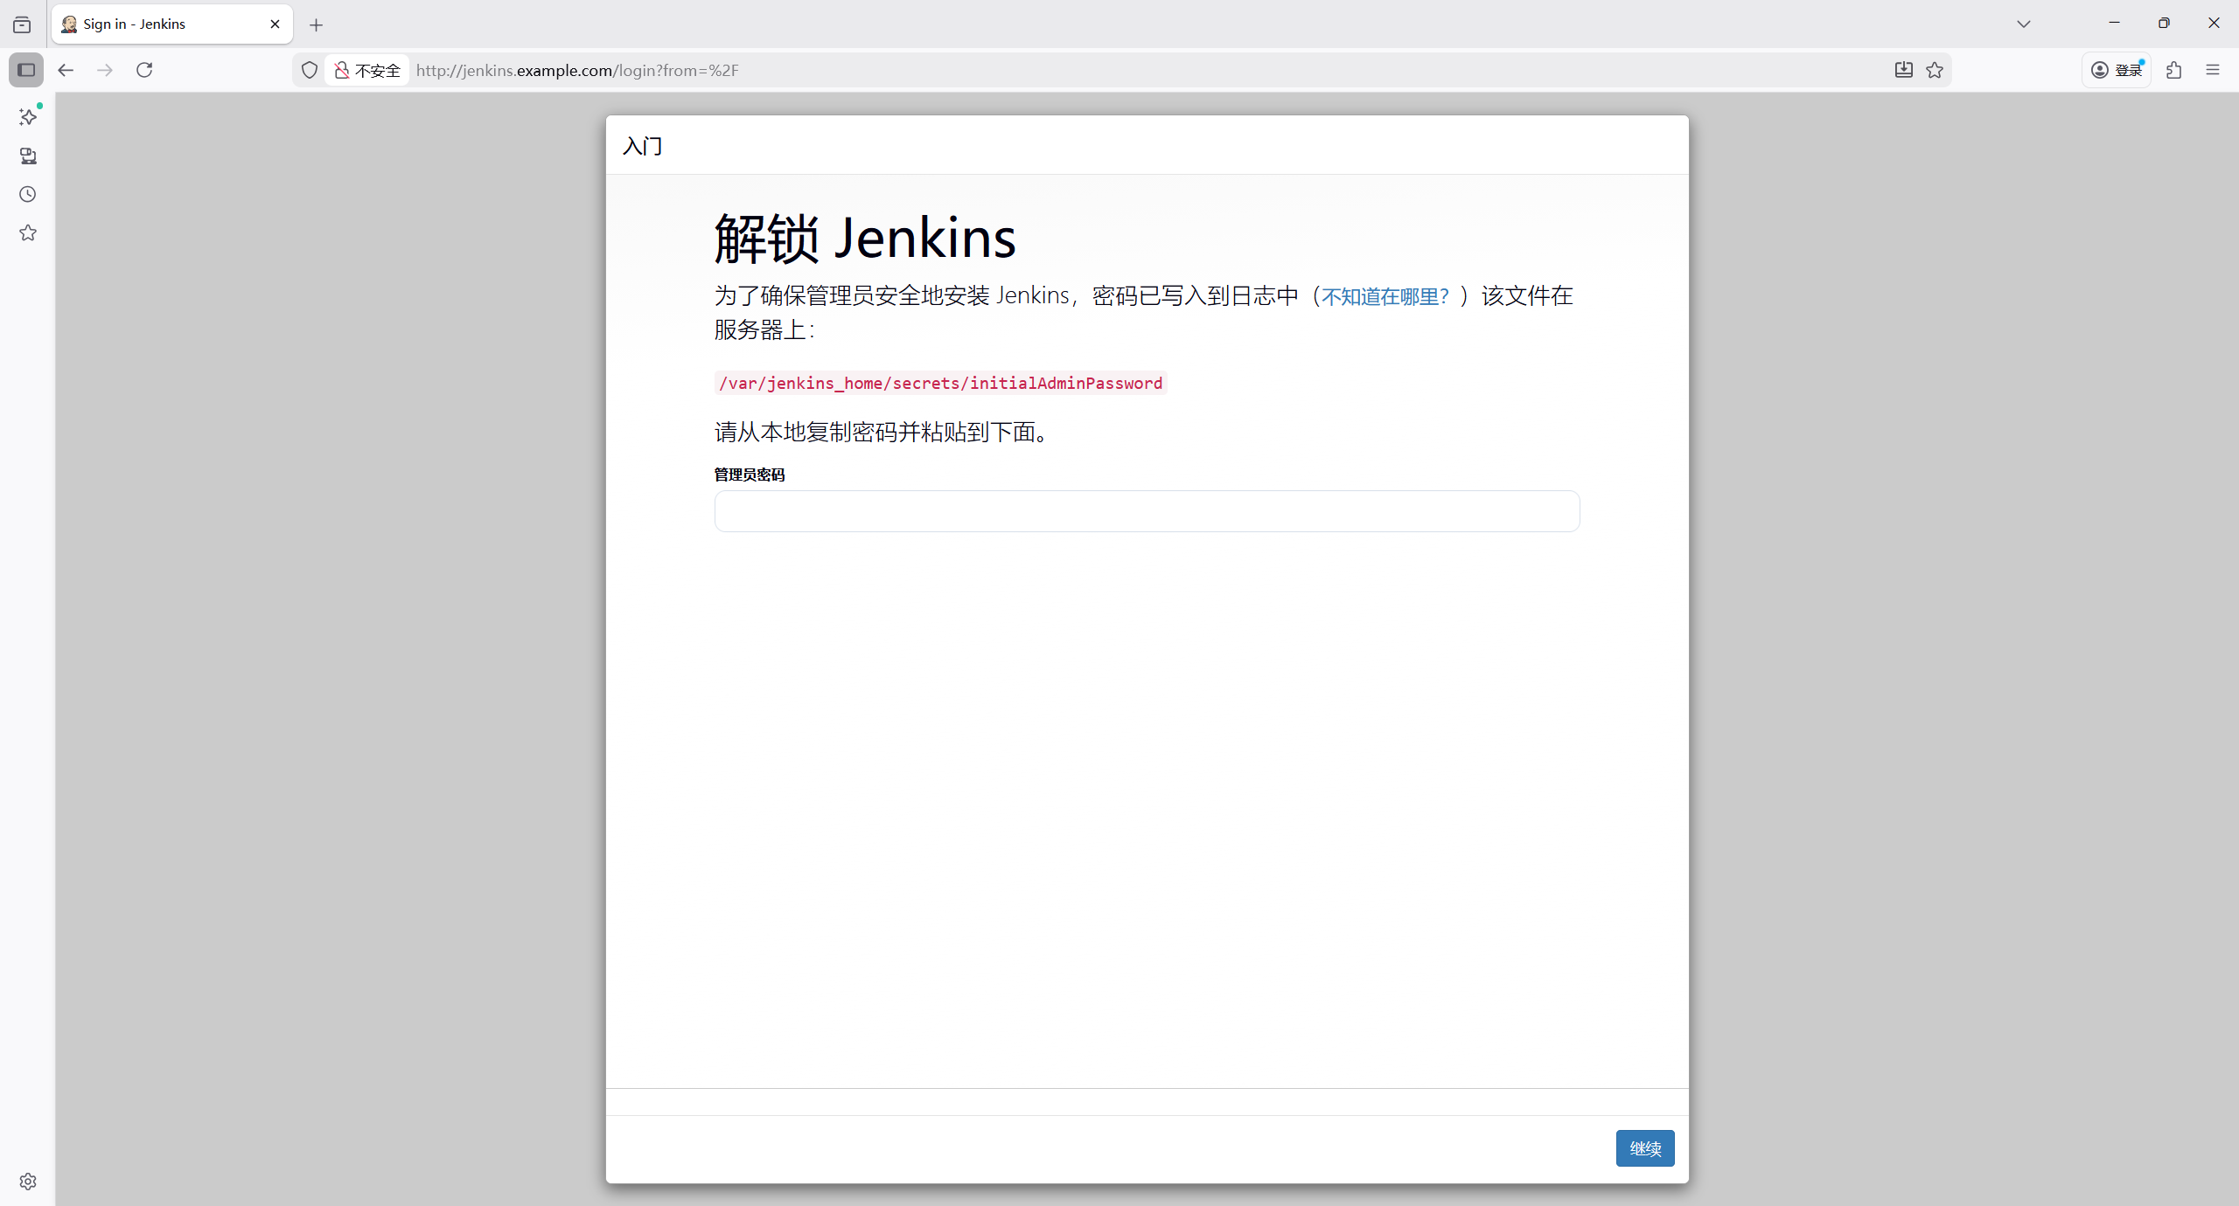
Task: Click the 不安全 site security indicator
Action: (367, 70)
